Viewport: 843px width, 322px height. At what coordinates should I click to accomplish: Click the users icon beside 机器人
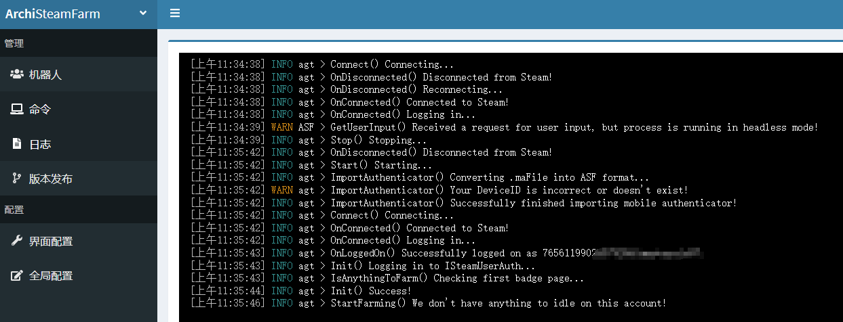point(16,74)
